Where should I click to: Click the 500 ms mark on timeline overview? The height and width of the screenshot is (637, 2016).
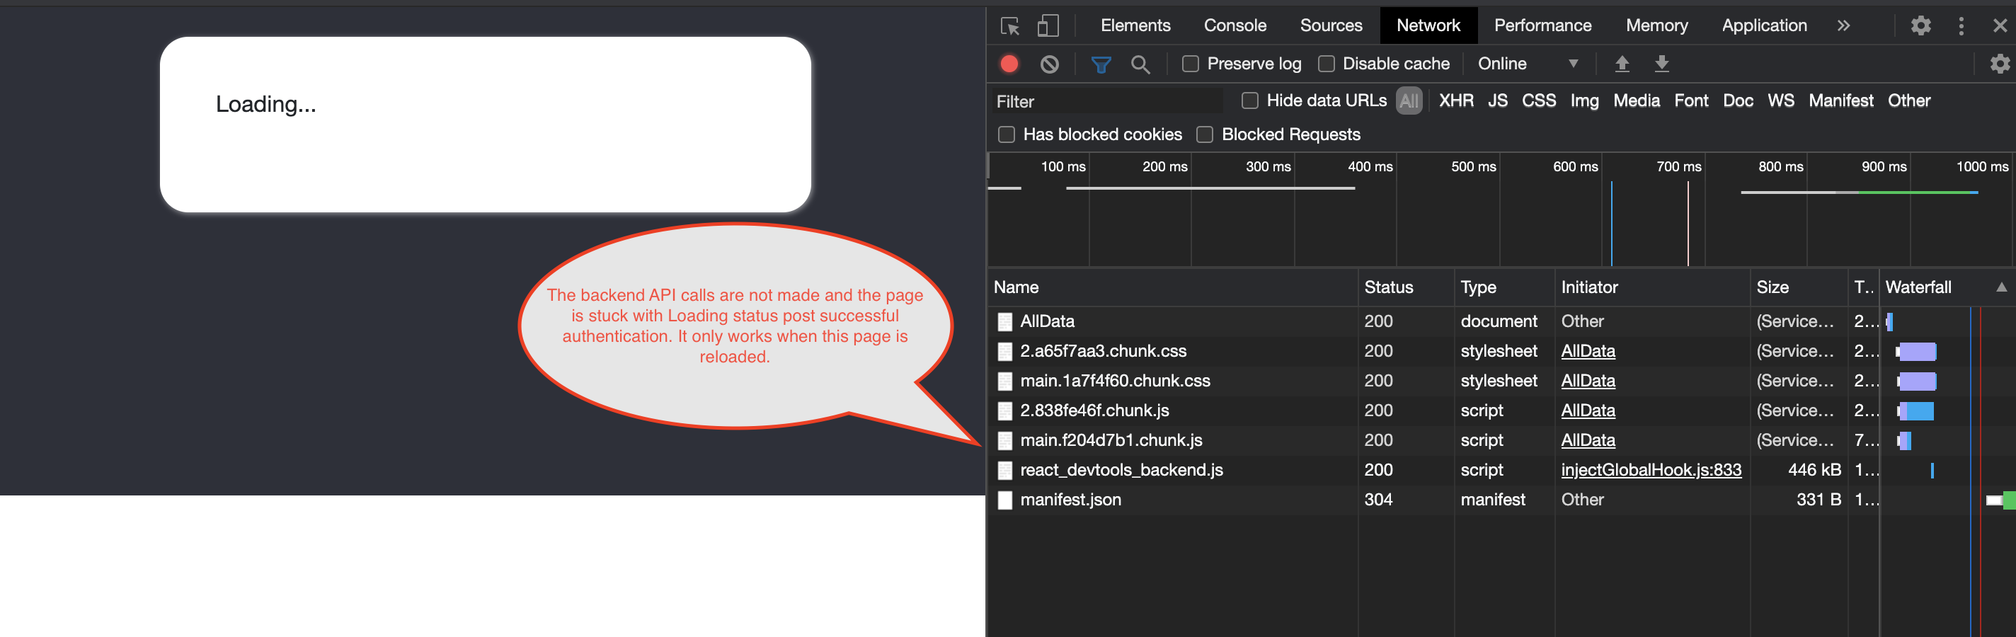click(1472, 167)
